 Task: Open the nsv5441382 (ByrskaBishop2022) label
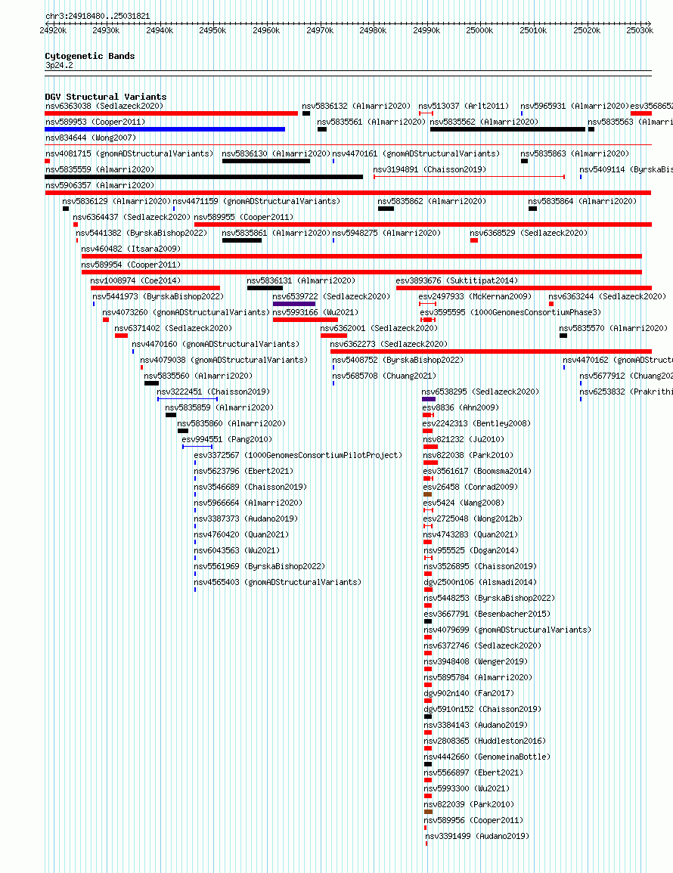point(141,233)
